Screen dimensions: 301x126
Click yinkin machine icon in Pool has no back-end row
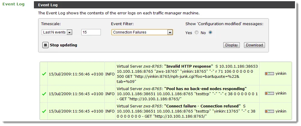(269, 93)
